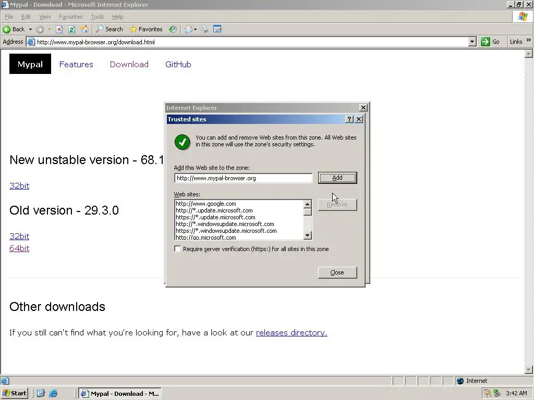Open the GitHub link
Screen dimensions: 534x400
(x=178, y=64)
